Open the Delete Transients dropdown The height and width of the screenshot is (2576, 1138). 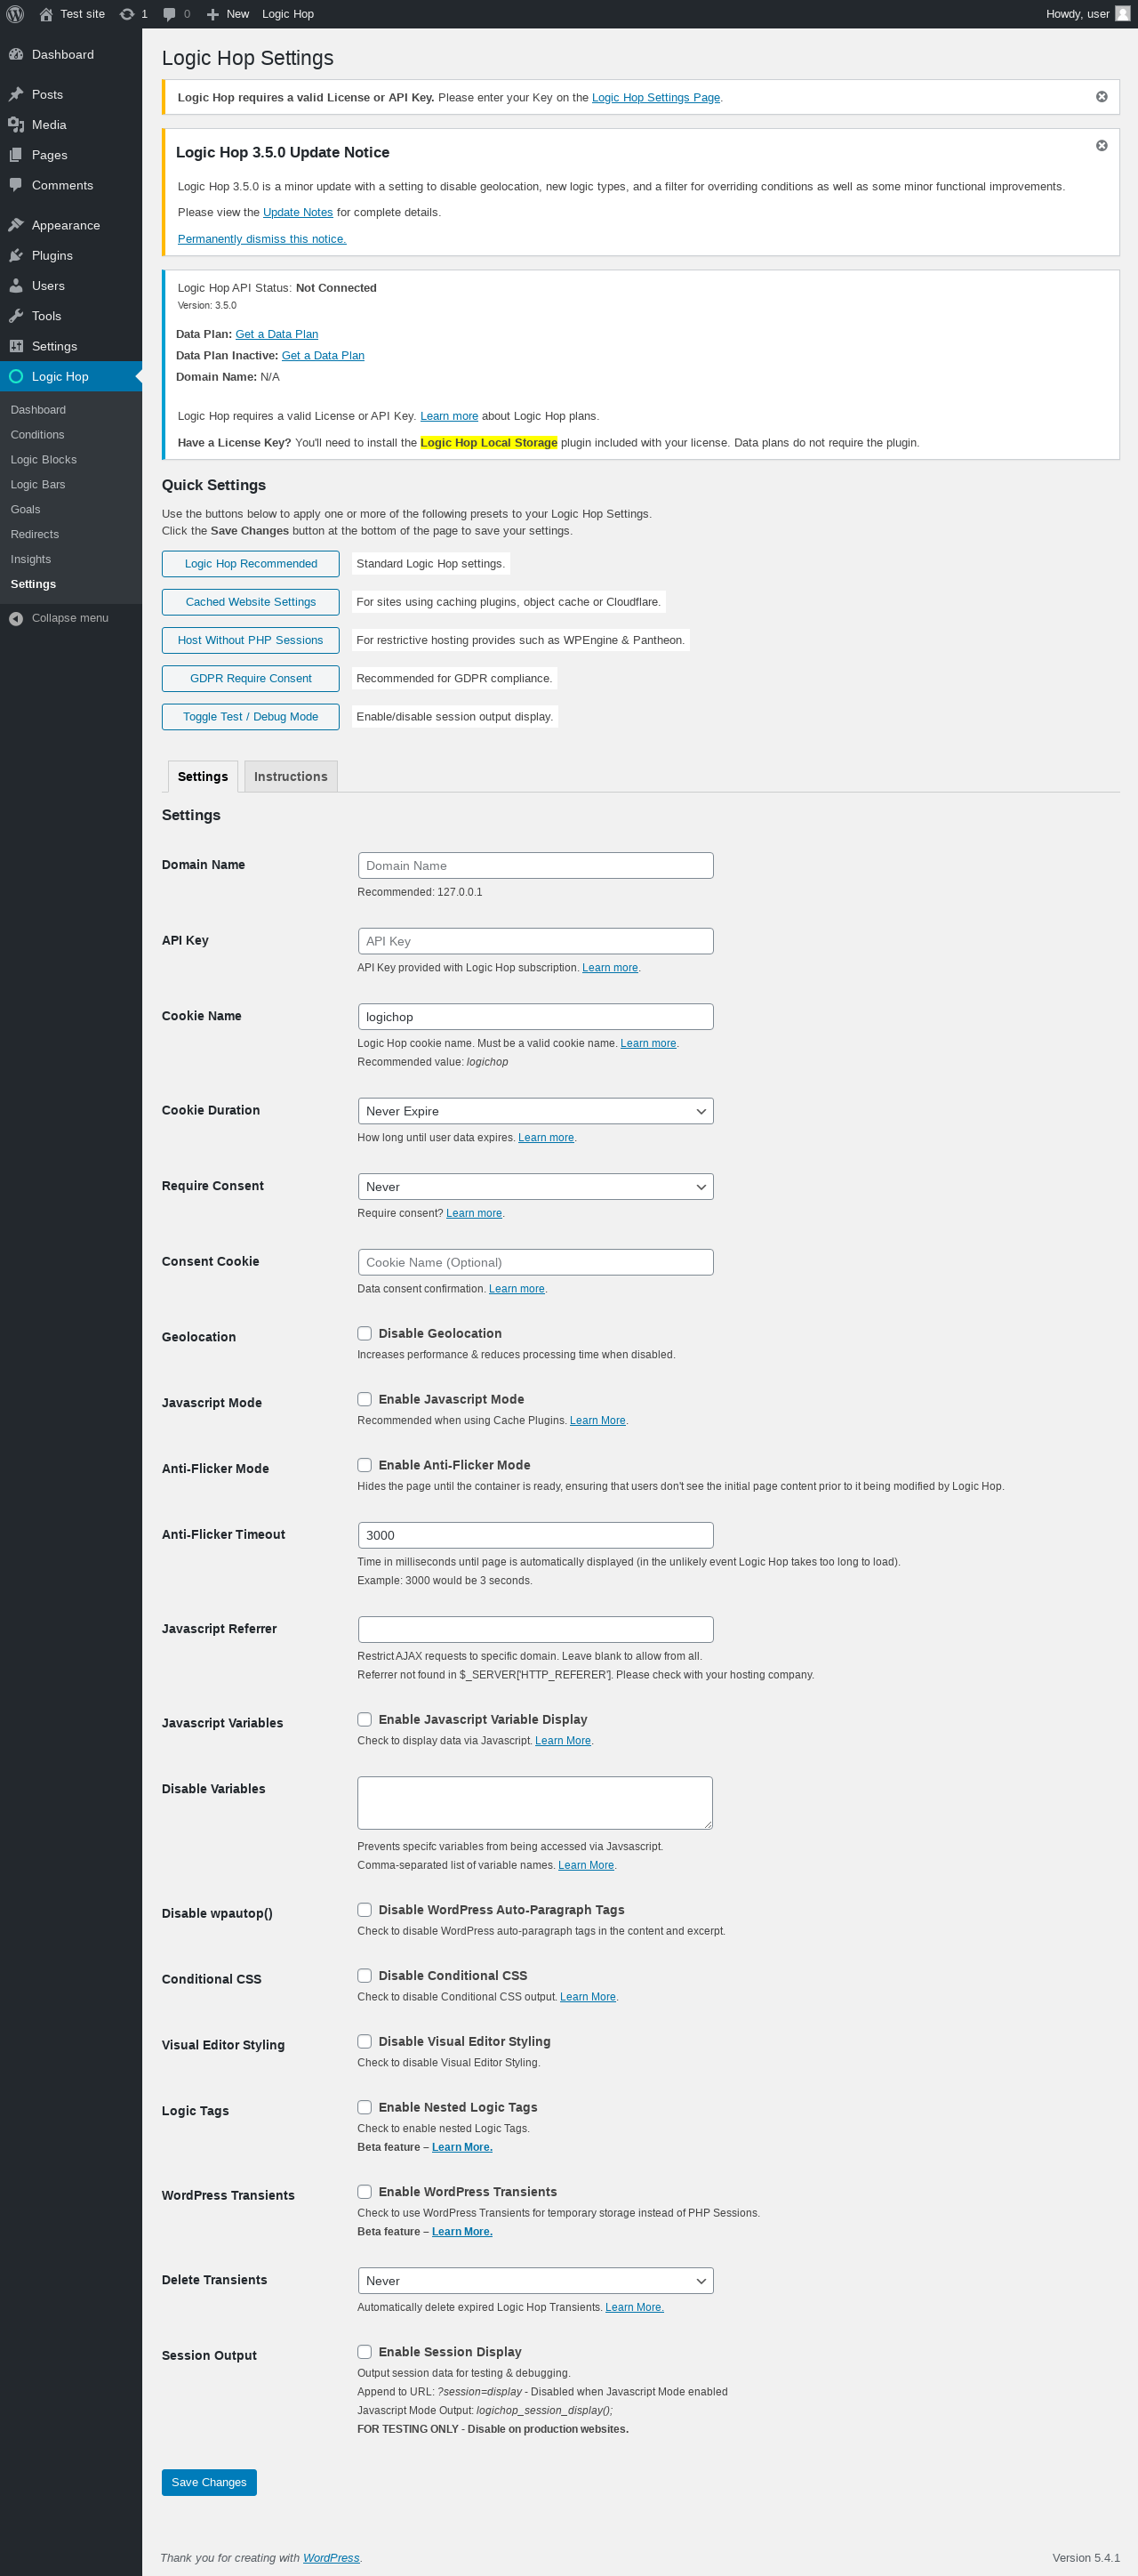click(x=535, y=2281)
